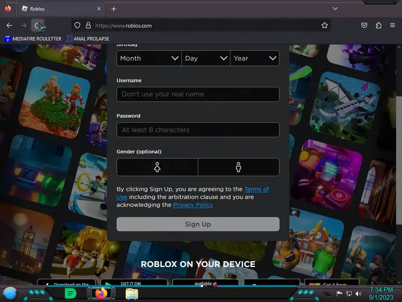Screen dimensions: 402x302
Task: Click the Save to Pocket icon
Action: (364, 25)
